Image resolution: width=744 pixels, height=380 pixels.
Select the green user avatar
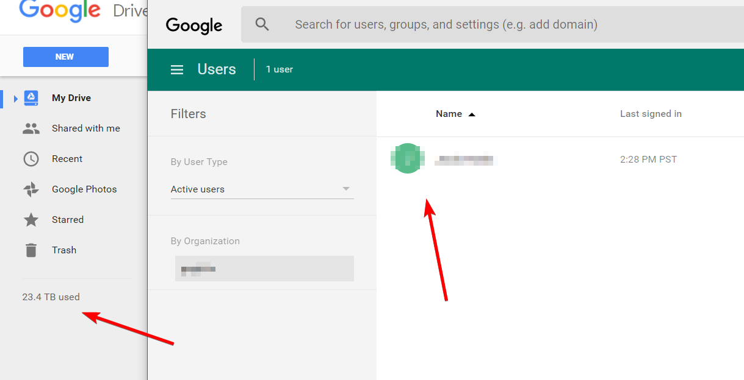406,158
